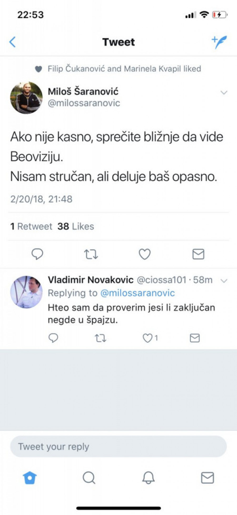
Task: View the 38 Likes list
Action: [76, 226]
